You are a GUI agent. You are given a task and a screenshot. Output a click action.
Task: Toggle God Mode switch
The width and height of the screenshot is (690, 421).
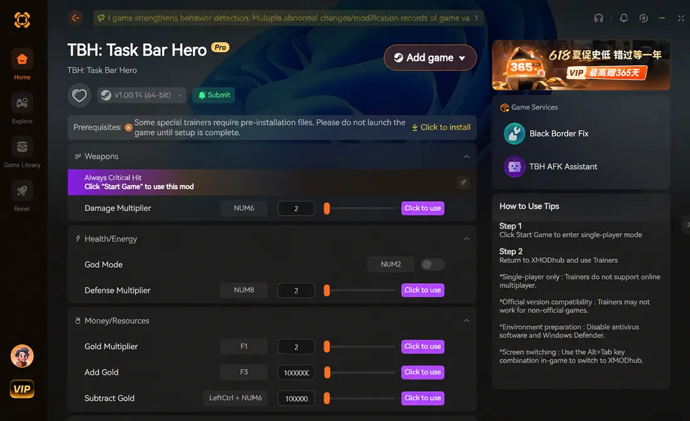pyautogui.click(x=432, y=264)
